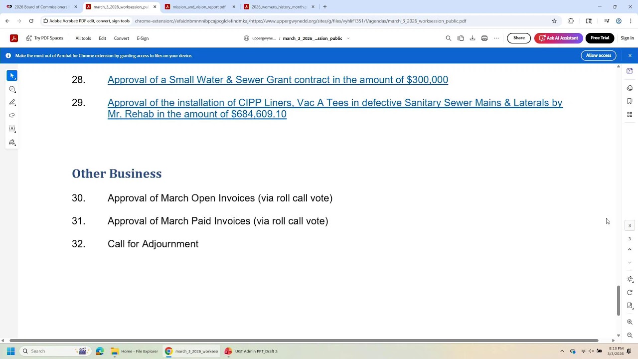The width and height of the screenshot is (638, 359).
Task: Select the add comment tool
Action: 12,89
